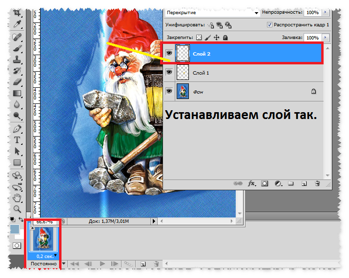The width and height of the screenshot is (349, 278).
Task: Swap foreground and background colors
Action: point(21,219)
